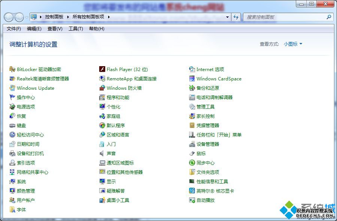Open the 桌面小工具 icon
Image resolution: width=337 pixels, height=221 pixels.
coord(102,200)
